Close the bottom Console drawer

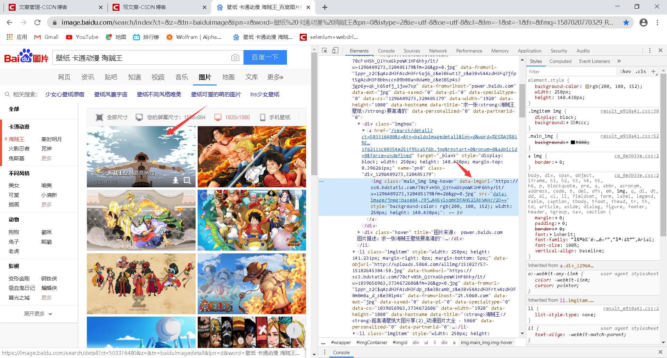(660, 352)
